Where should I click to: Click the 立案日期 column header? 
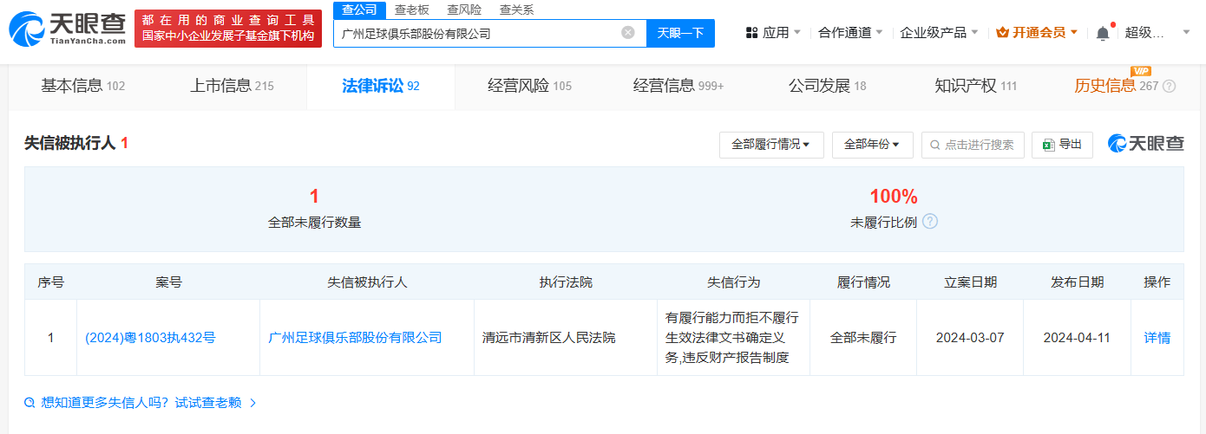pyautogui.click(x=970, y=282)
